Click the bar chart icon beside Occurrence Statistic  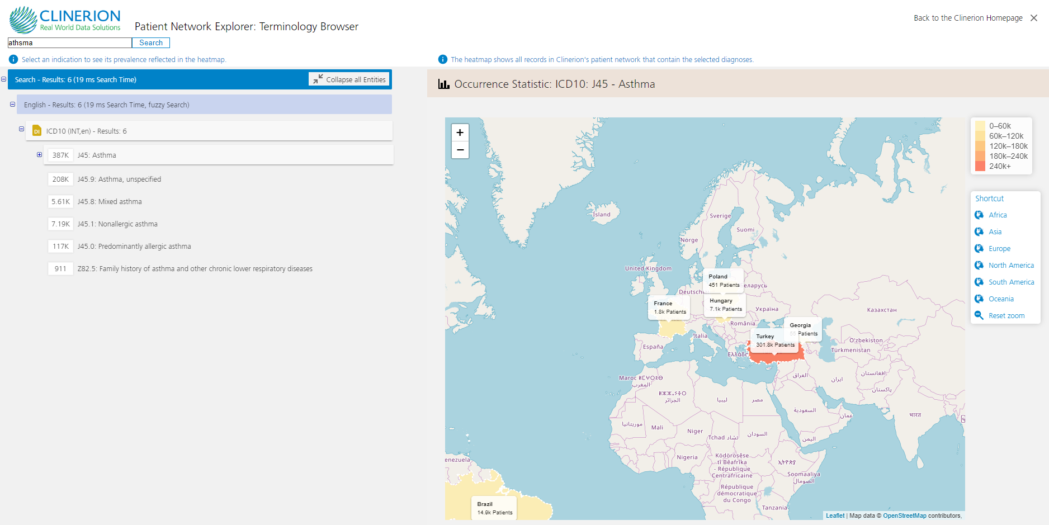coord(444,84)
